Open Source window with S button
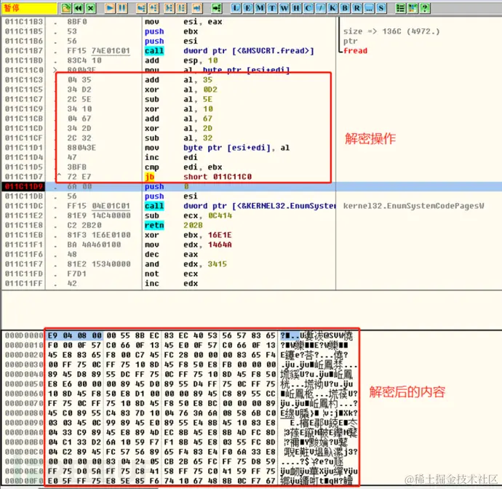502x489 pixels. tap(381, 8)
